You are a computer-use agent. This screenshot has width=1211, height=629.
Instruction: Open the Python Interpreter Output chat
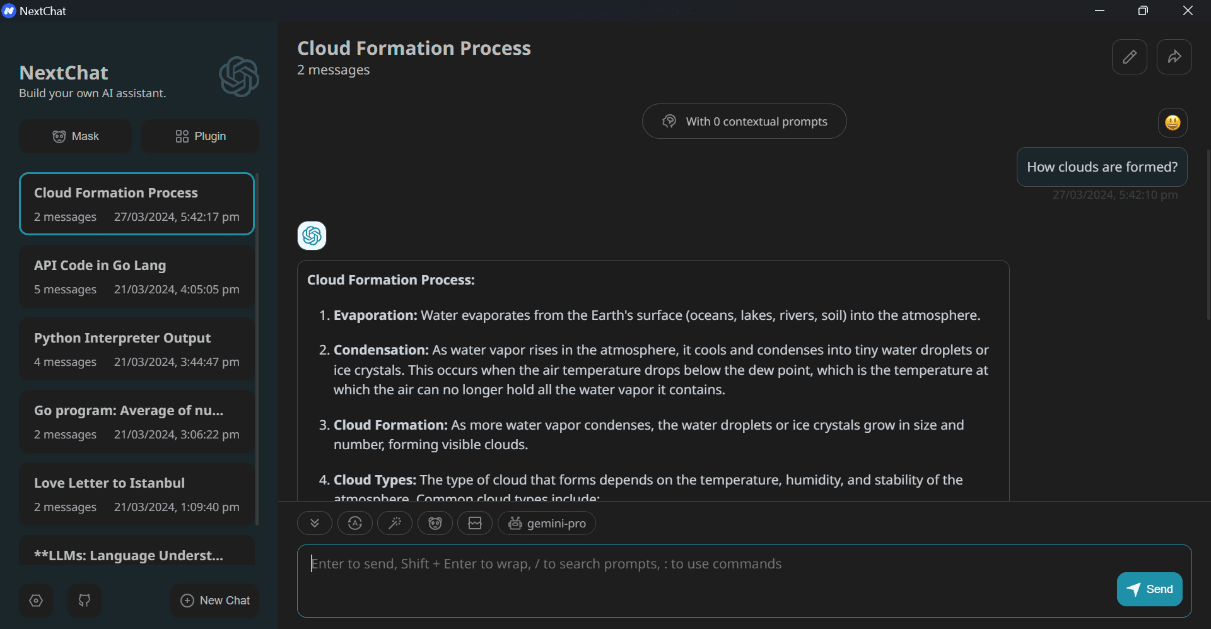137,349
